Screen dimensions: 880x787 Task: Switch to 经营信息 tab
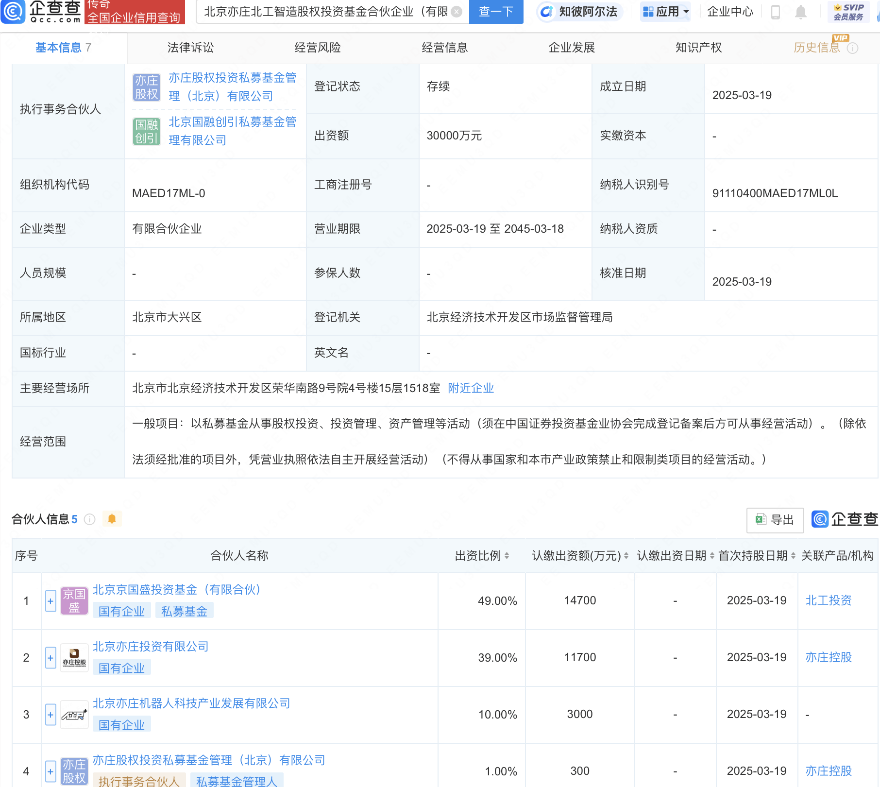click(445, 48)
